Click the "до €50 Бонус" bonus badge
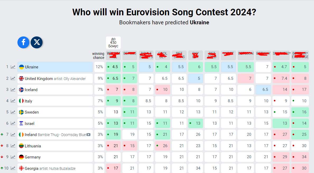314x173 pixels. tap(113, 43)
